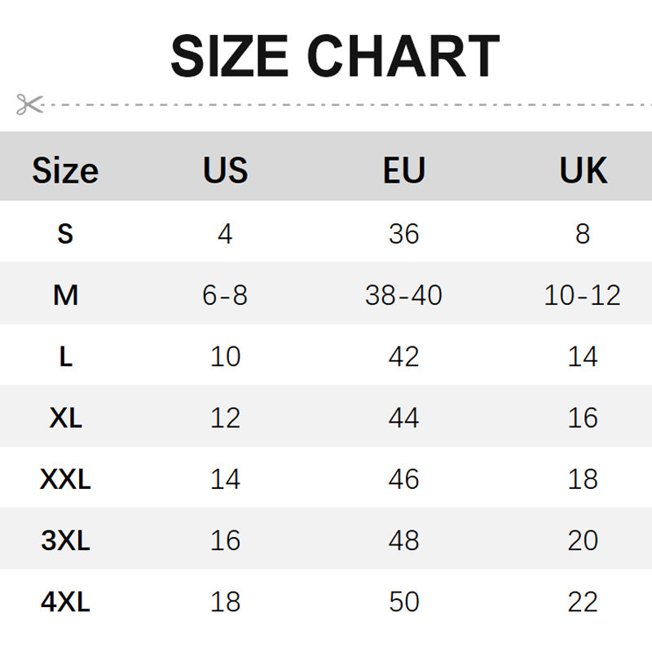The image size is (652, 652).
Task: Click the M size row label
Action: [65, 295]
